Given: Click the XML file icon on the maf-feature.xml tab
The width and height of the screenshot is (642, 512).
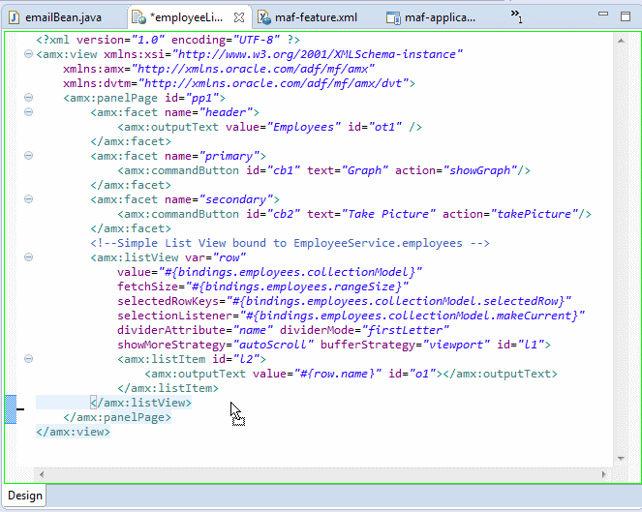Looking at the screenshot, I should pyautogui.click(x=264, y=17).
